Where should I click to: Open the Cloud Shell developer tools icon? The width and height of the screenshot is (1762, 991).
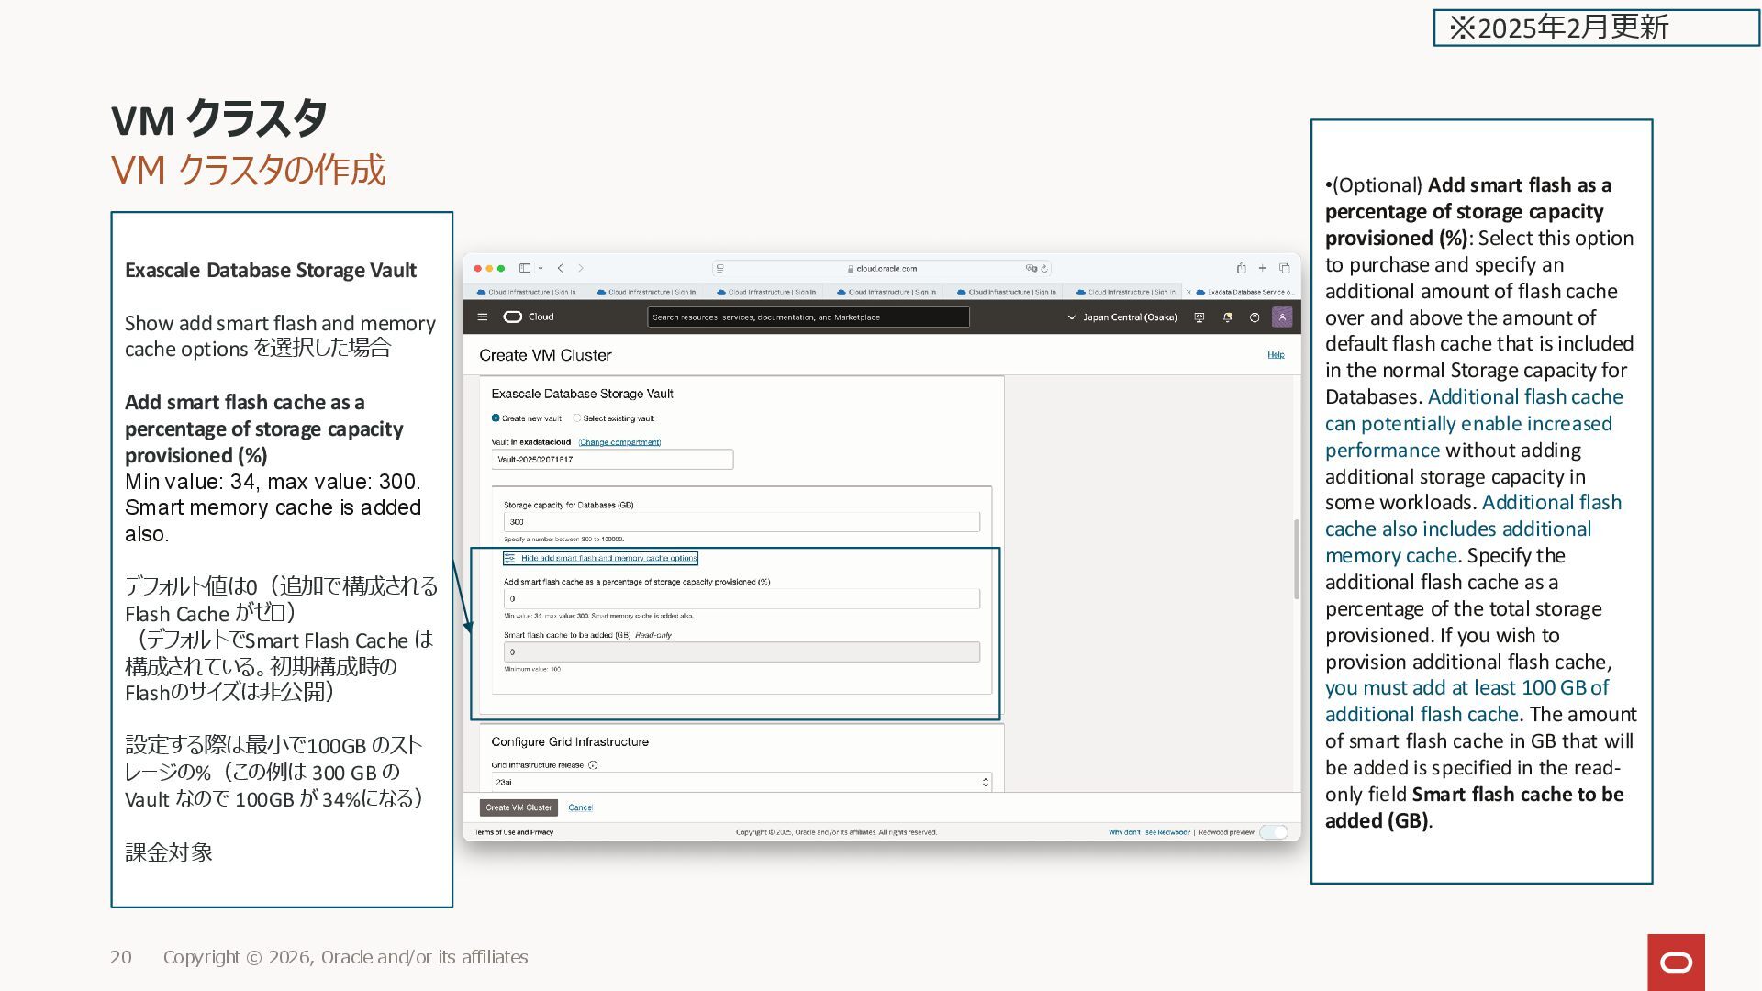click(1199, 317)
